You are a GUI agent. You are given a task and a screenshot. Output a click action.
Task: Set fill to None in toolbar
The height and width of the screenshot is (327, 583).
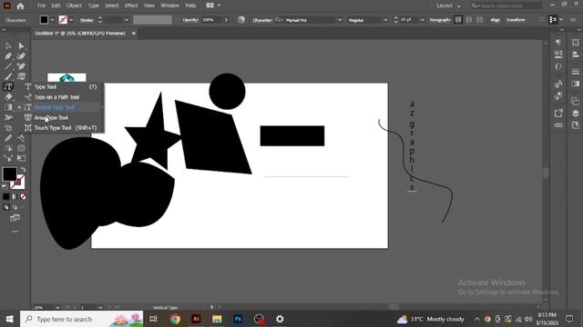point(23,196)
